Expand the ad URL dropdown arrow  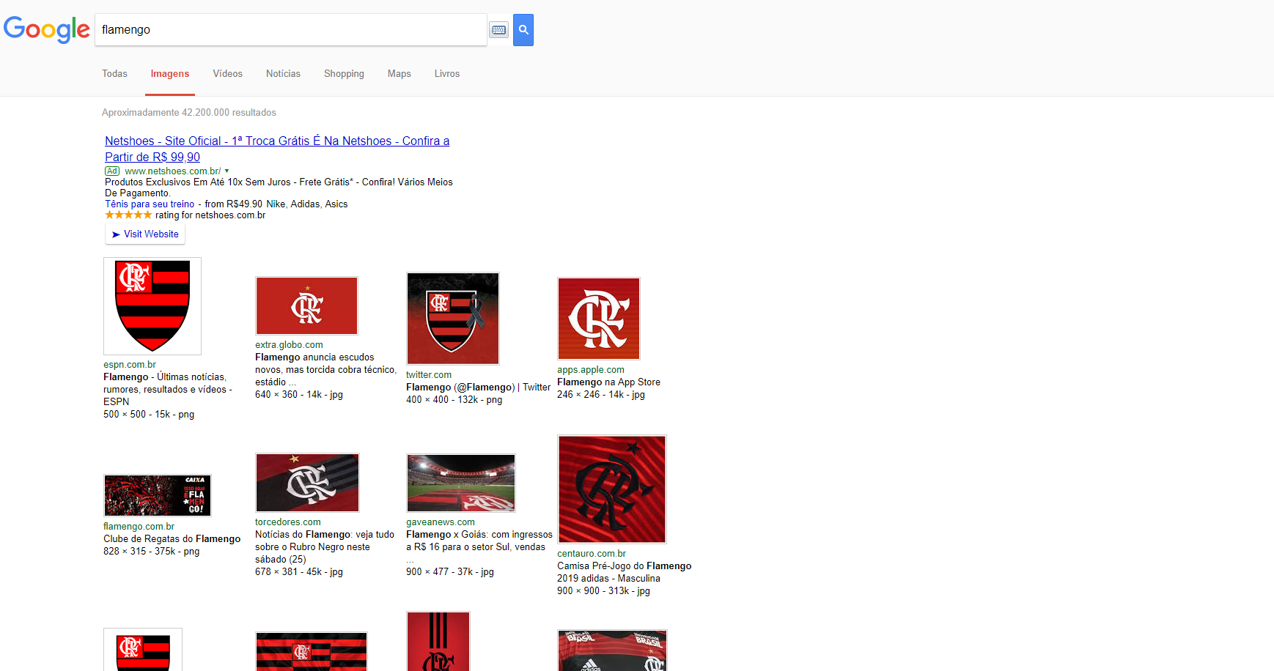(x=227, y=171)
